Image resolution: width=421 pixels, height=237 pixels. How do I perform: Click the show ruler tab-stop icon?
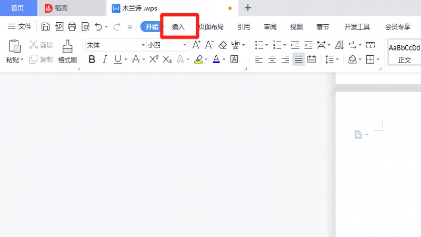tap(370, 45)
